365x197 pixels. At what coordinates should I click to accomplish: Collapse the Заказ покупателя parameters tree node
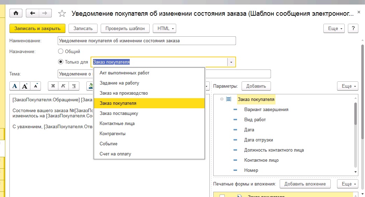[x=222, y=99]
